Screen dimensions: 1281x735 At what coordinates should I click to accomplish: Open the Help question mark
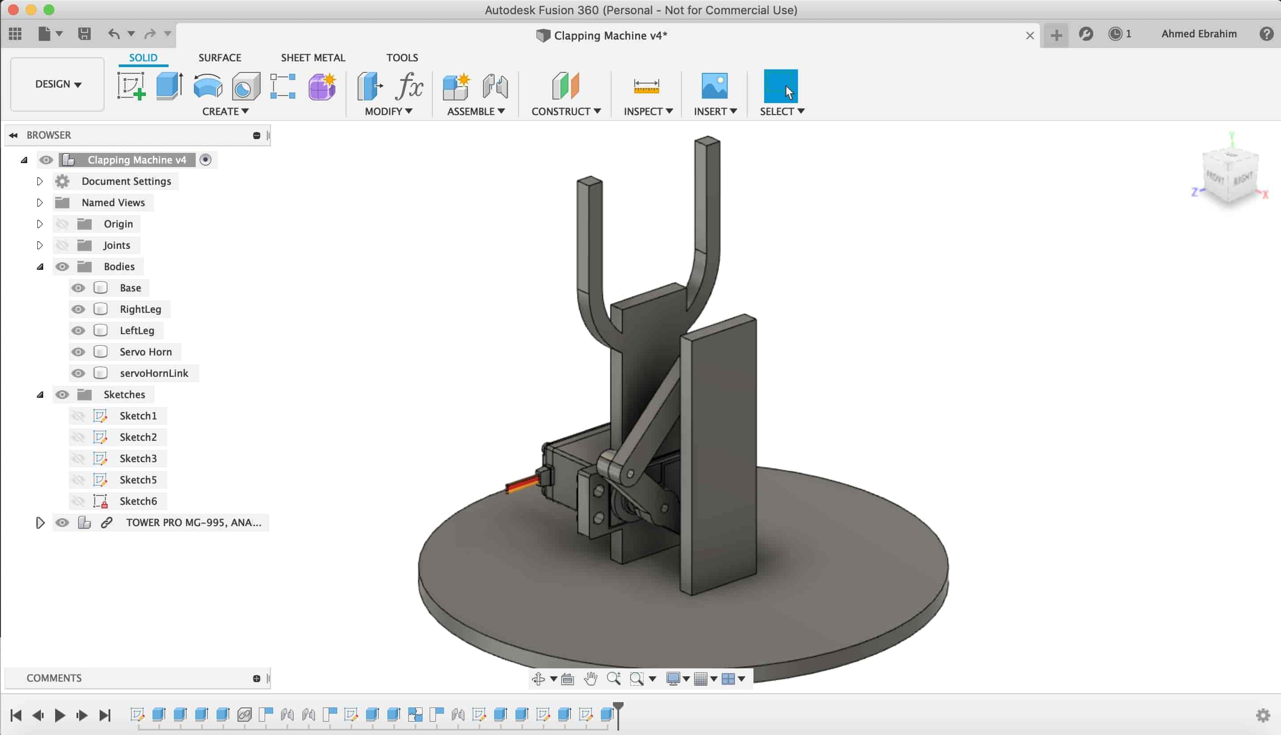1266,34
